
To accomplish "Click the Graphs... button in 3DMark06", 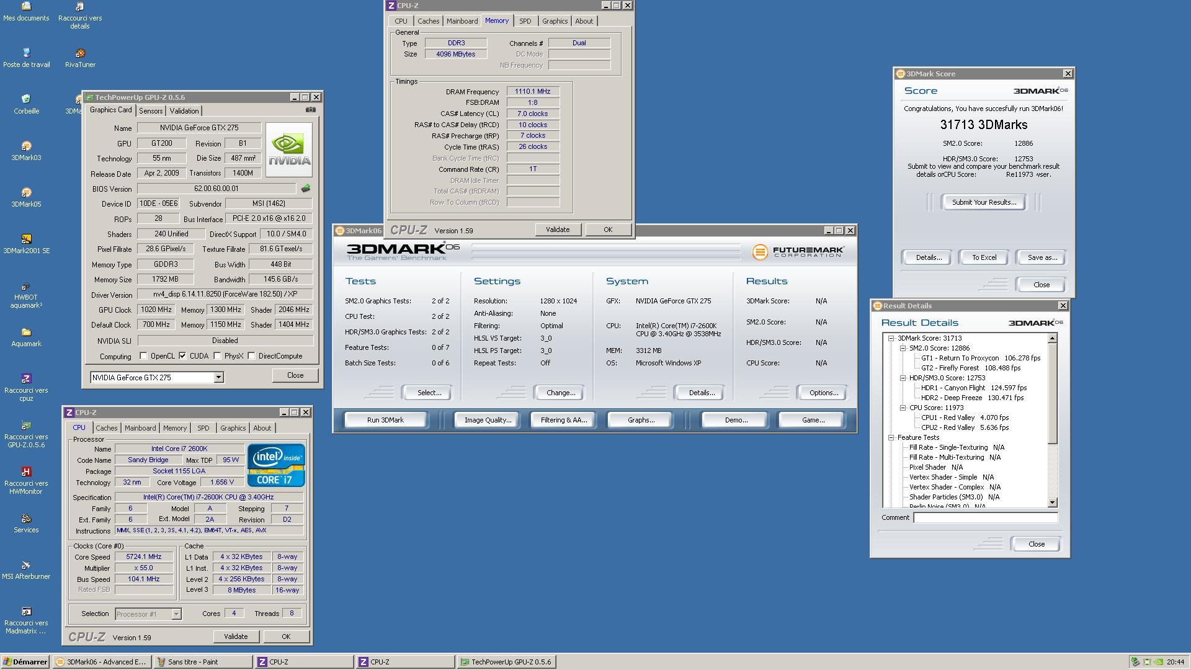I will coord(641,420).
